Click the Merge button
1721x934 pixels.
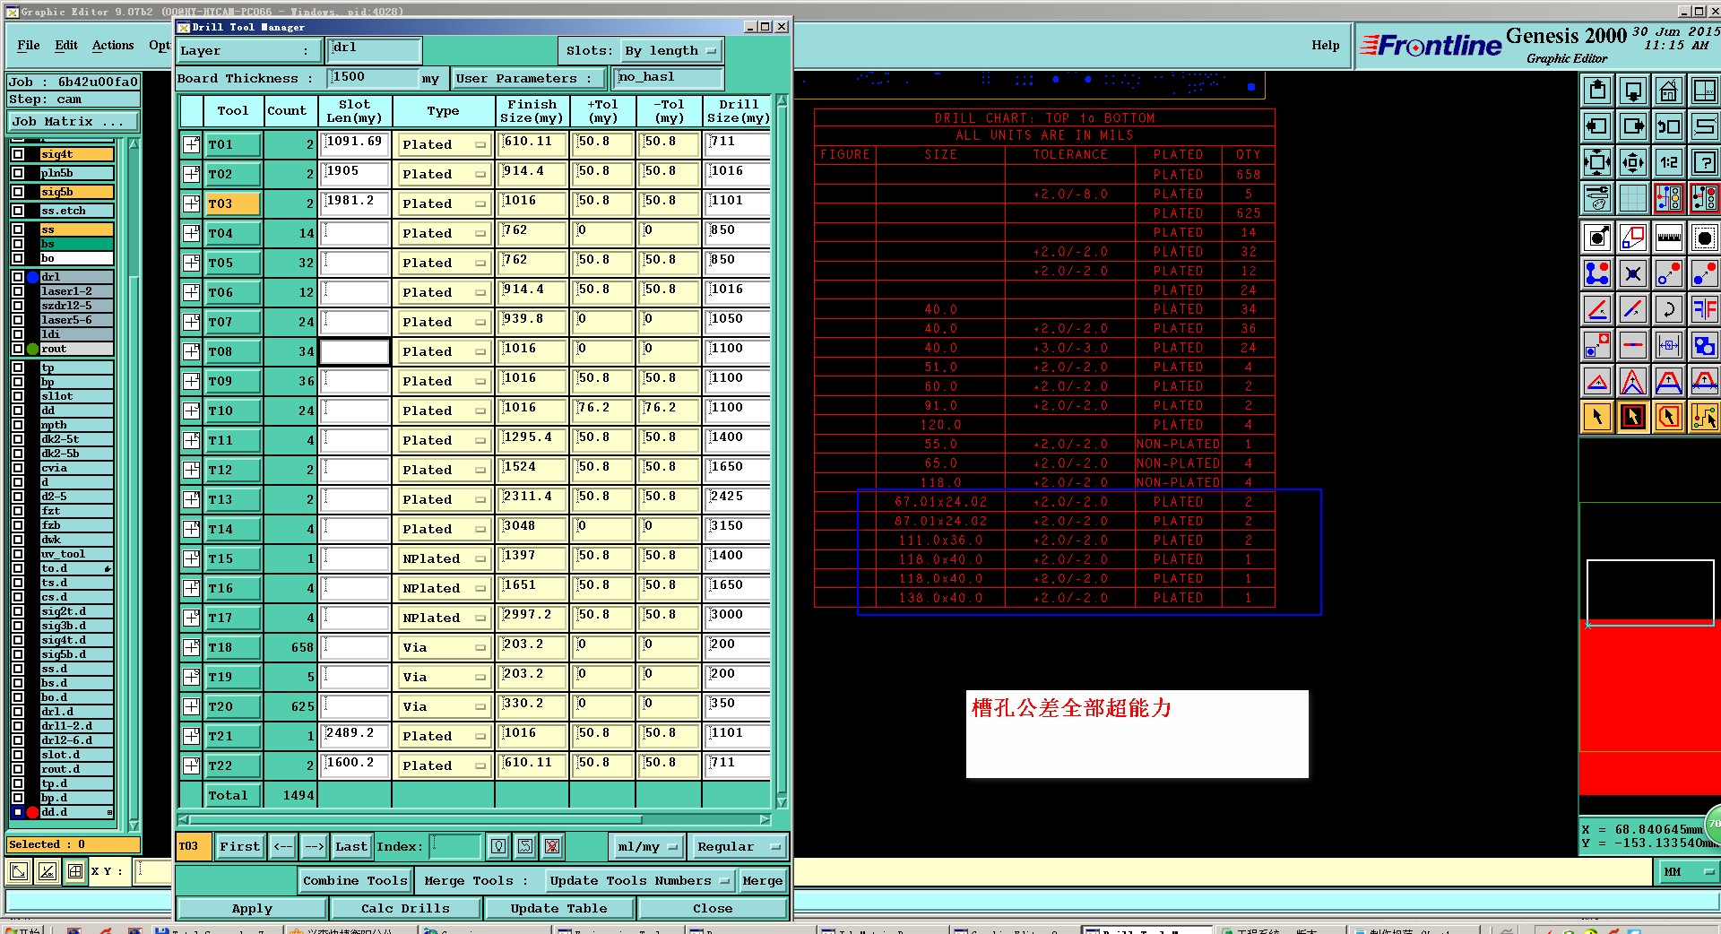point(763,880)
